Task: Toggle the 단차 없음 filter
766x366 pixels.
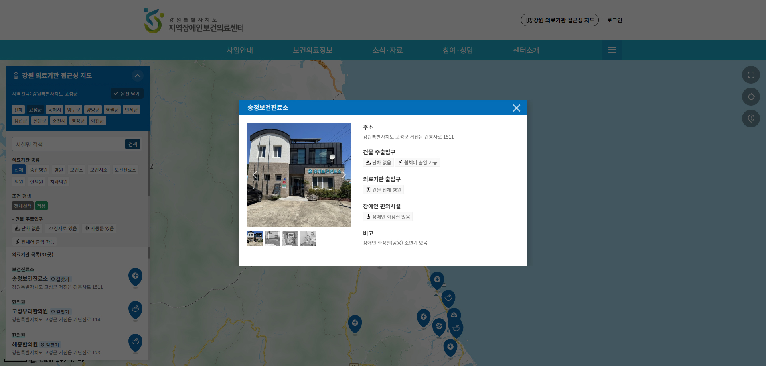Action: coord(28,229)
